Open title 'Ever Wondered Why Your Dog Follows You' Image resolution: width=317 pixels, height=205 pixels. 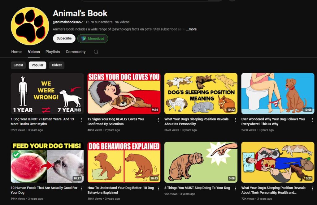pyautogui.click(x=273, y=122)
